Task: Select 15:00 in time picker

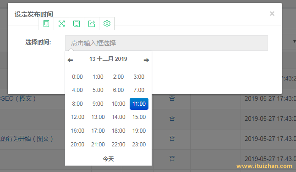Action: coord(139,117)
